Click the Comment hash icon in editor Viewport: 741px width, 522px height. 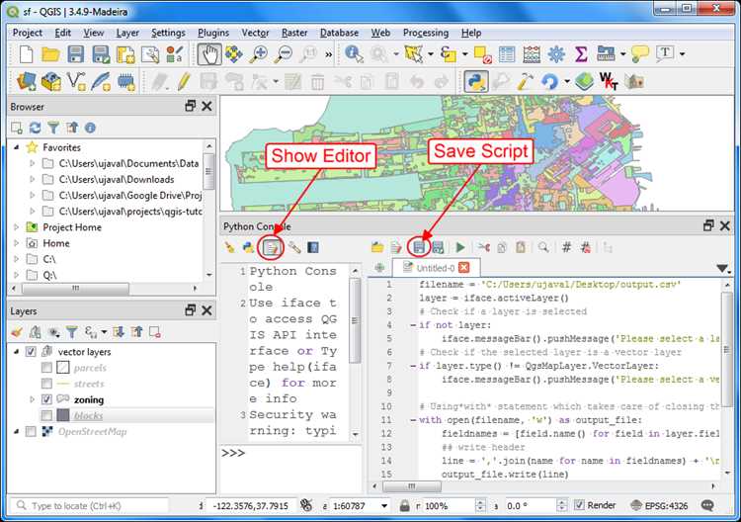(x=567, y=247)
